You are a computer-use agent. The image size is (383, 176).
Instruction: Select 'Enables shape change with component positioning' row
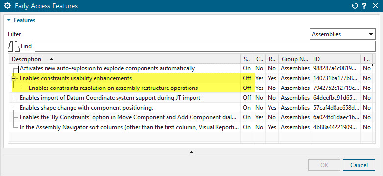(x=191, y=108)
